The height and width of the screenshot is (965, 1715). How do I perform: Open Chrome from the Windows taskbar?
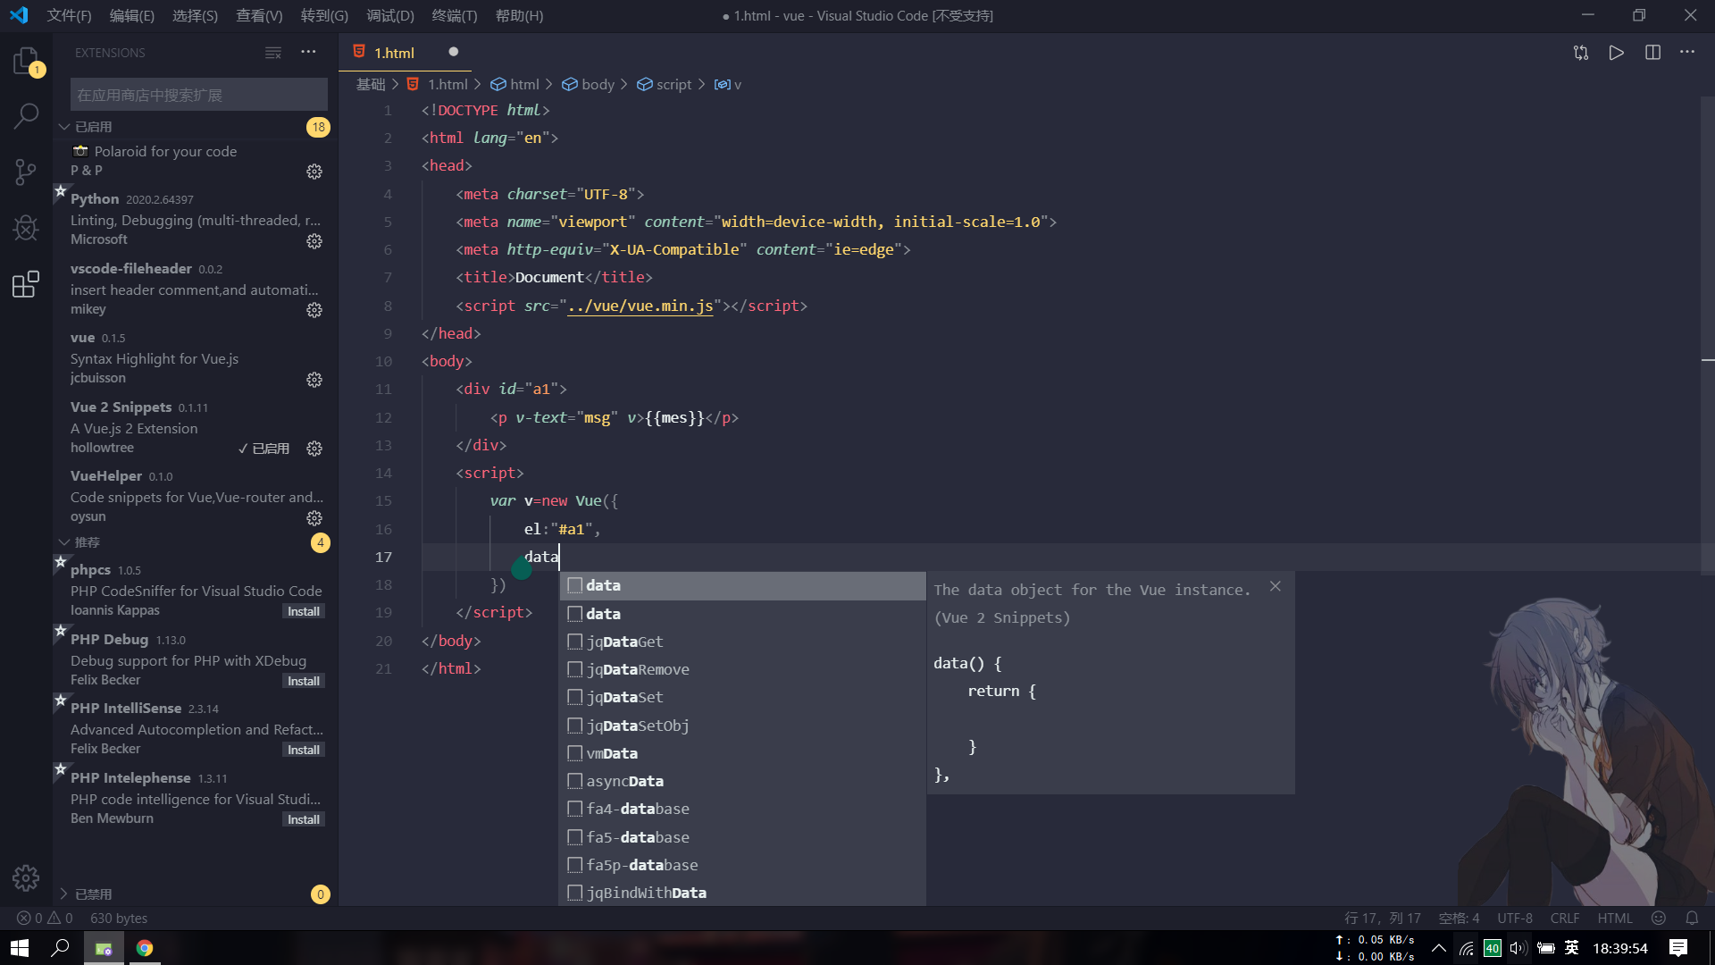(145, 948)
